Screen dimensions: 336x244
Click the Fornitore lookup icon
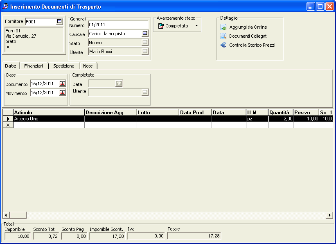(59, 21)
